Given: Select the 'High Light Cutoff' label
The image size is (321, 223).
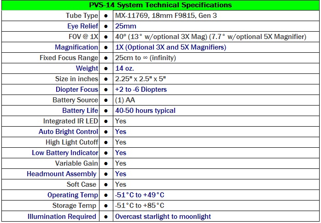Looking at the screenshot, I should tap(72, 142).
